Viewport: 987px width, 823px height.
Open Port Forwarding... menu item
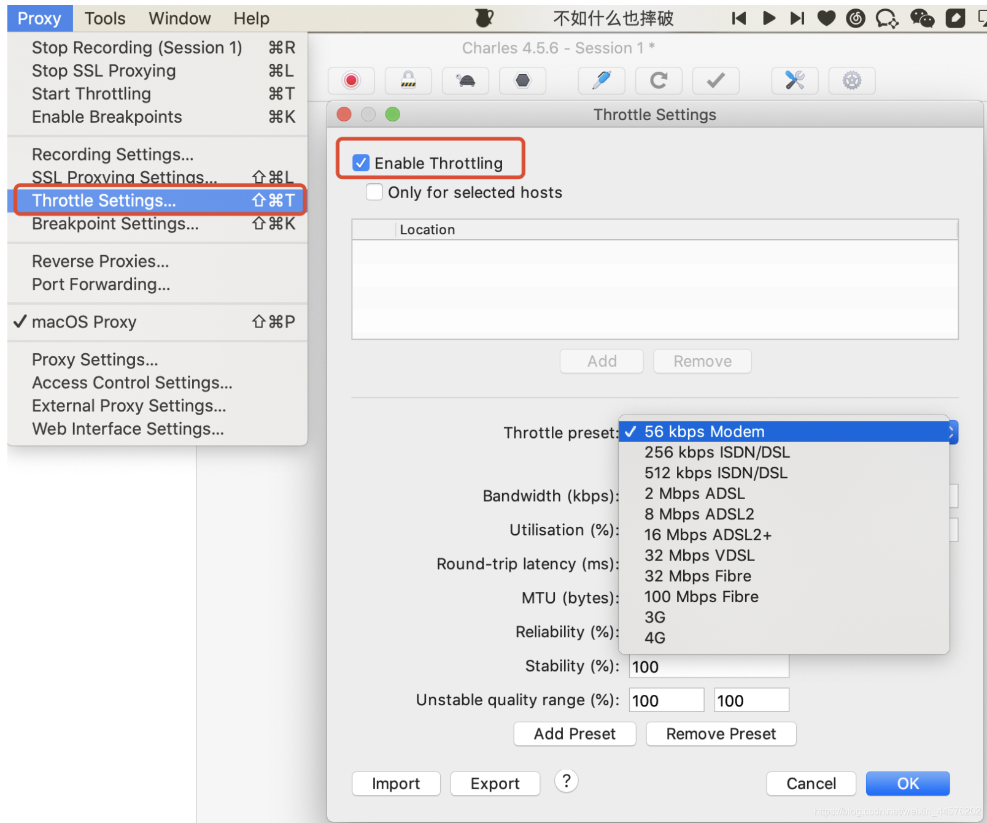(x=157, y=285)
